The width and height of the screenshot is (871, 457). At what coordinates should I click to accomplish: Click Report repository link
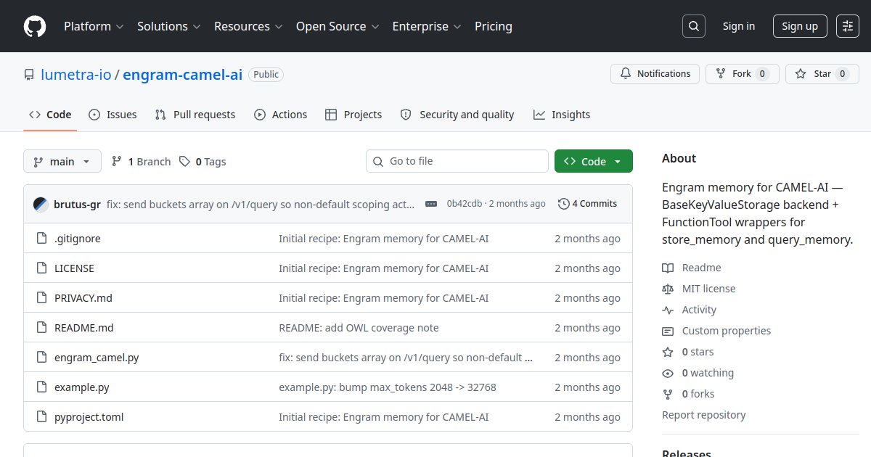(704, 415)
